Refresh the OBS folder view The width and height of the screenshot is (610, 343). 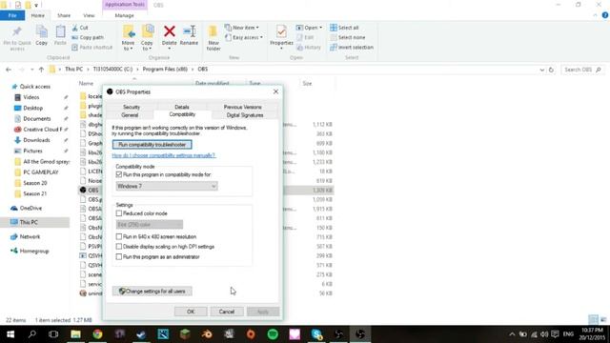tap(551, 70)
